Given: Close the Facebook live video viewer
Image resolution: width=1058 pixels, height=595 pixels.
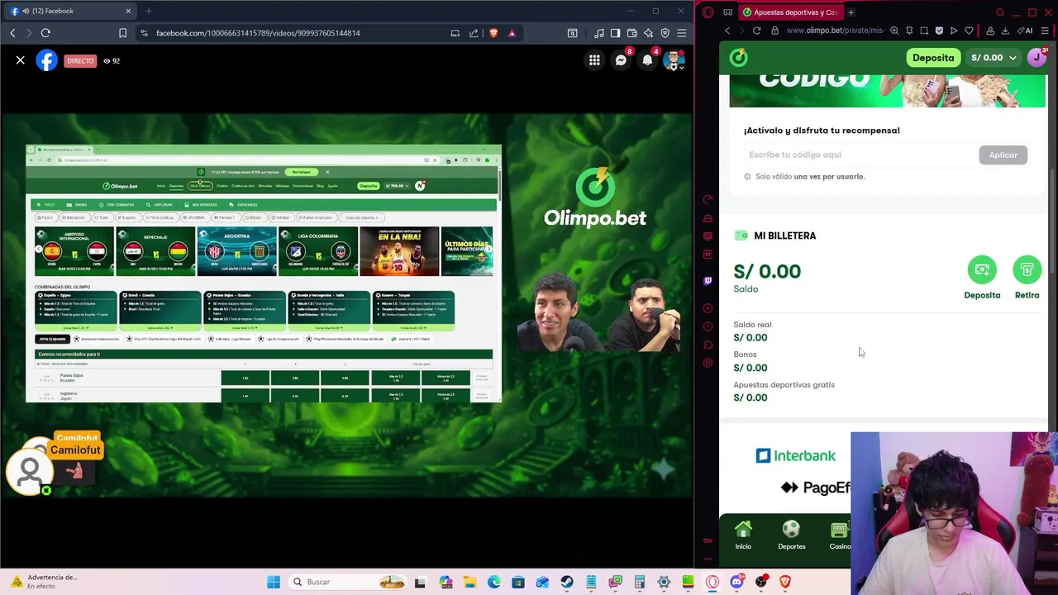Looking at the screenshot, I should [21, 60].
